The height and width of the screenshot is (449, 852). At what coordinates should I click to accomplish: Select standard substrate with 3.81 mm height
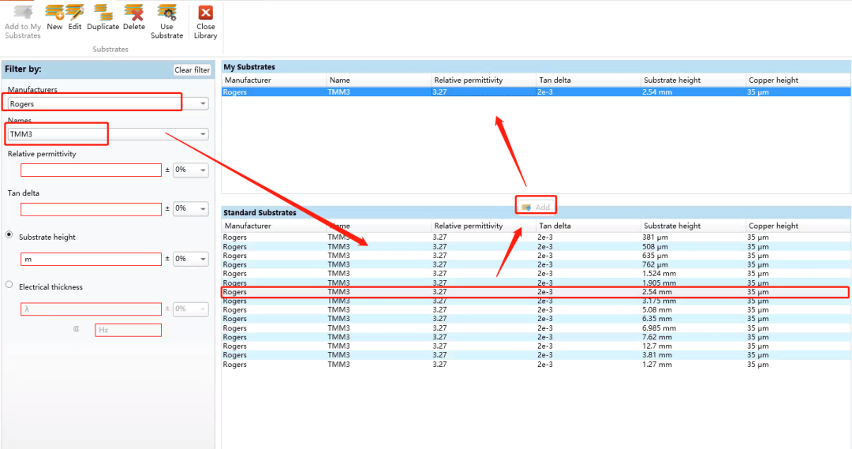coord(536,355)
